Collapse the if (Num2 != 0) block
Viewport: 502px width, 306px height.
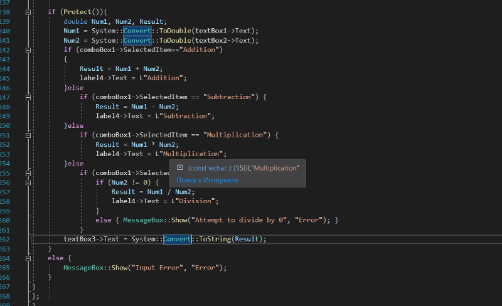pos(28,182)
